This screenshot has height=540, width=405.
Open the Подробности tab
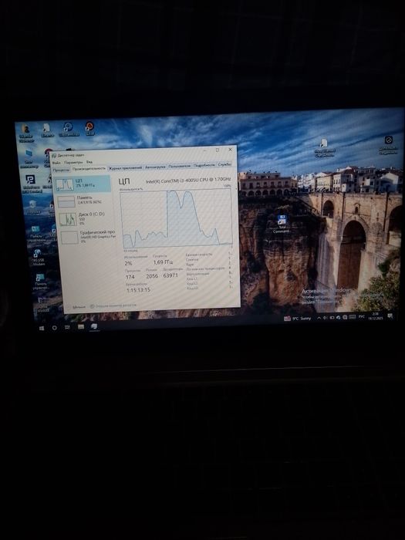(204, 166)
